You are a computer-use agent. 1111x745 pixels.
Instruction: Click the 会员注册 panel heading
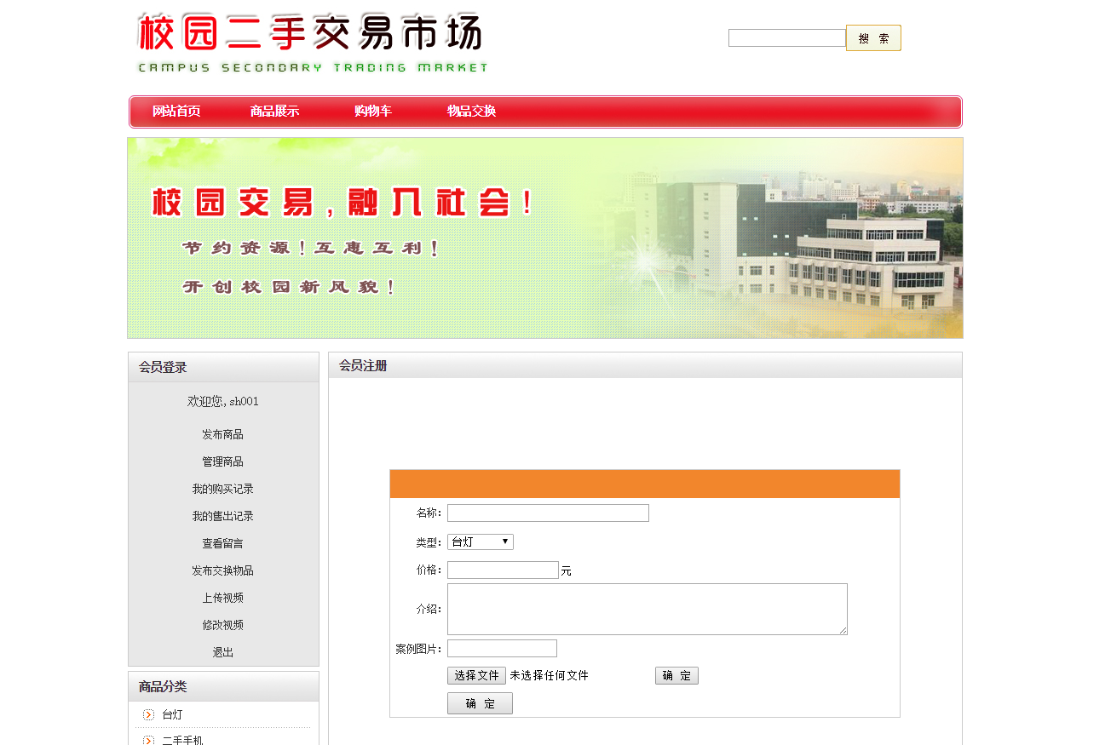point(363,365)
